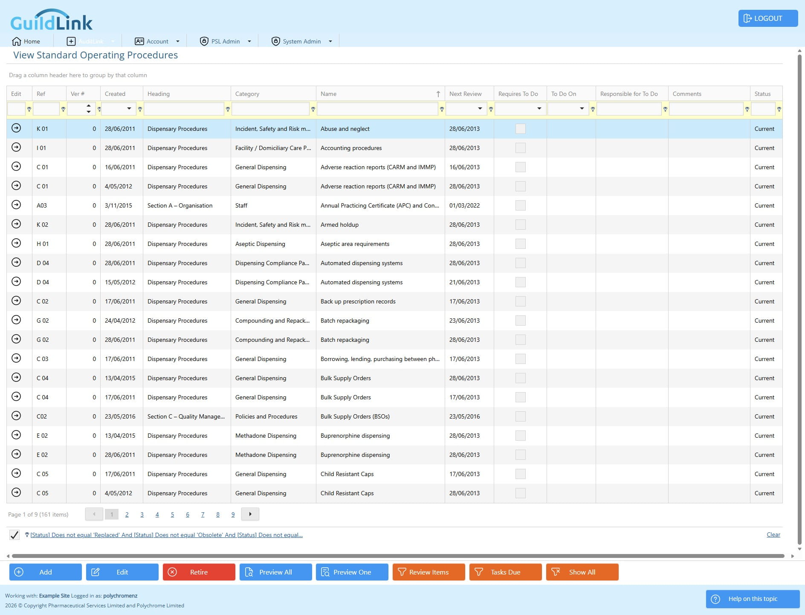Click filter icon next to Heading filter box
805x615 pixels.
click(x=228, y=109)
